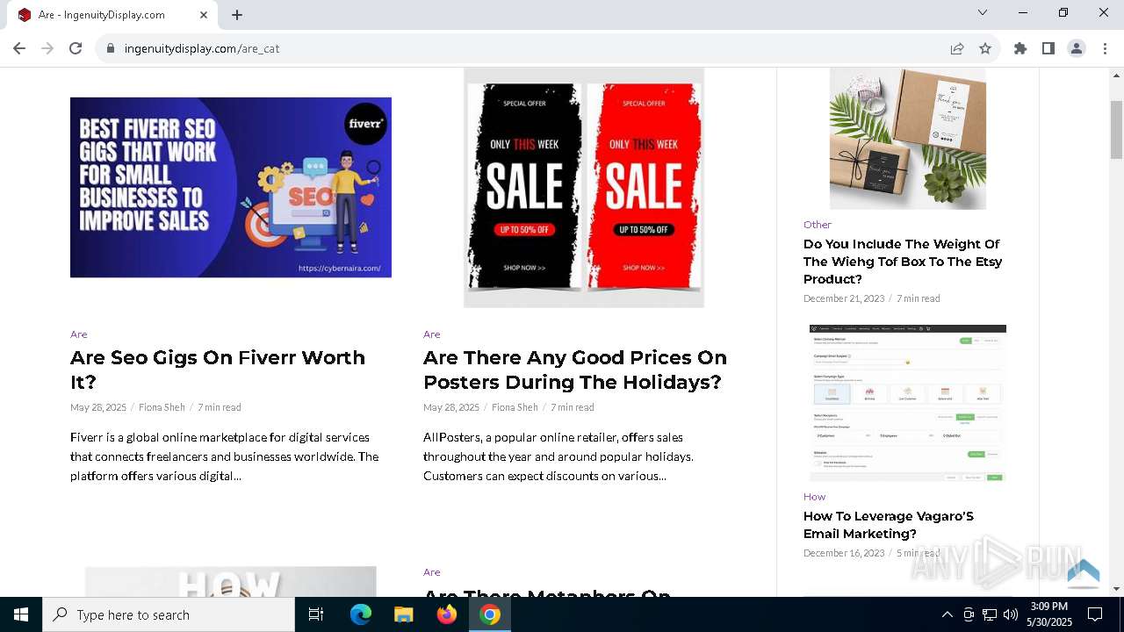Open 'Do You Include The Weight' sidebar article

coord(903,262)
